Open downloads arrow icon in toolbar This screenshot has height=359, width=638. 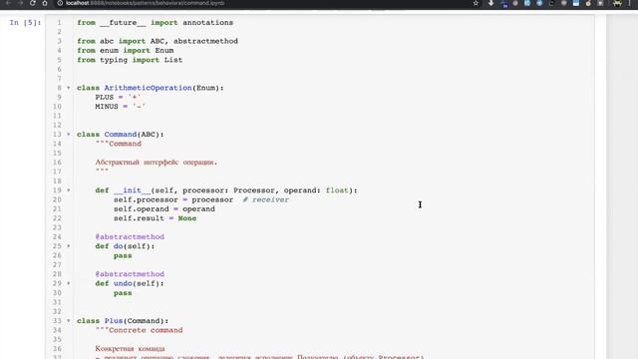pos(491,3)
